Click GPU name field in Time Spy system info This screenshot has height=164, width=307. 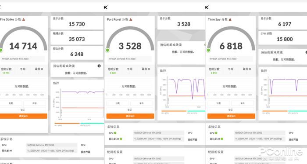coord(260,133)
